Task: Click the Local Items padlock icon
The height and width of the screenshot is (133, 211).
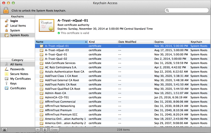Action: point(7,26)
